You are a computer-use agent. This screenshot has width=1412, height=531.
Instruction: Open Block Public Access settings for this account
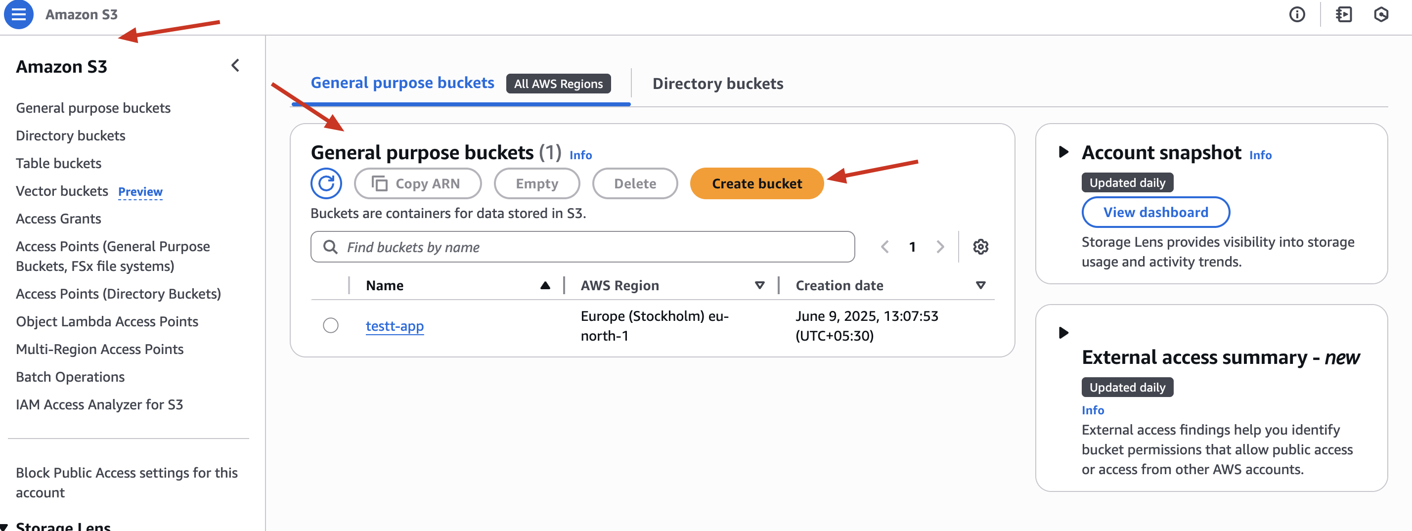click(x=127, y=483)
